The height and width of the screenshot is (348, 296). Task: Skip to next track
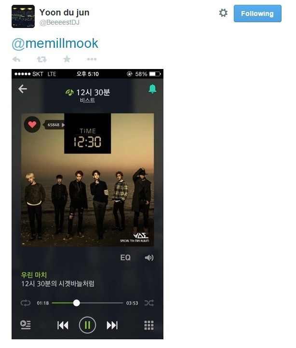(112, 325)
